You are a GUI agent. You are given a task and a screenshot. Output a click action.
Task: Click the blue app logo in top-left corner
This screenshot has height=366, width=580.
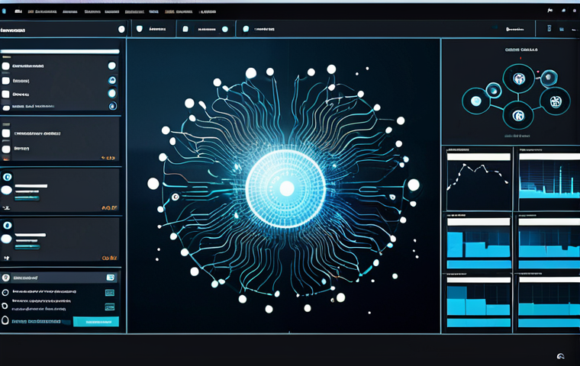(x=5, y=11)
